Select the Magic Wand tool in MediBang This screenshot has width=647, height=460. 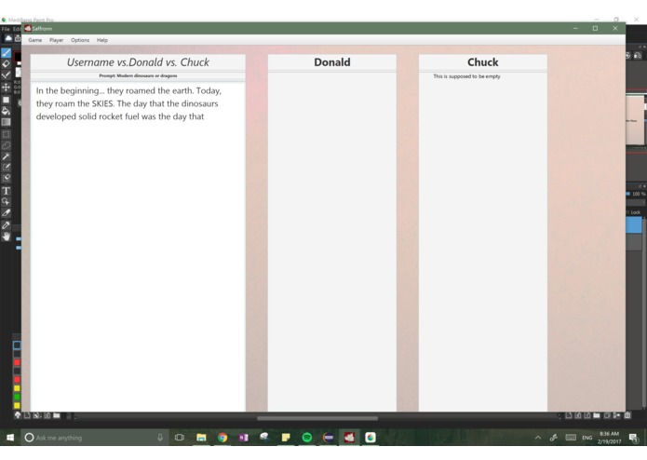[6, 156]
